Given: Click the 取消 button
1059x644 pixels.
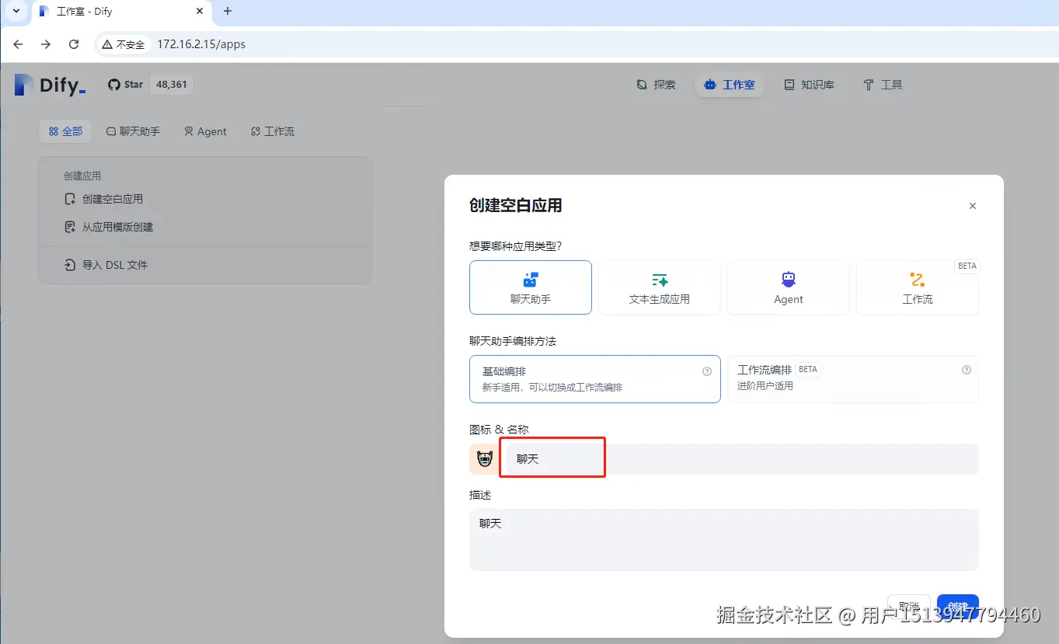Looking at the screenshot, I should point(909,607).
